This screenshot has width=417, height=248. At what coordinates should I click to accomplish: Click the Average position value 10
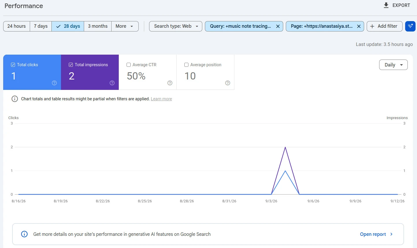190,76
